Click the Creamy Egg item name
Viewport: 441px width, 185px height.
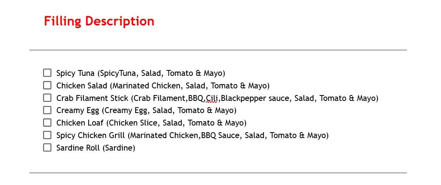[x=78, y=111]
